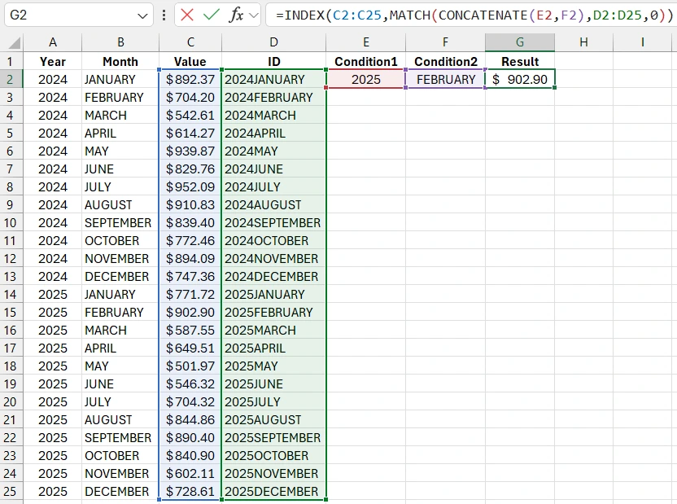Image resolution: width=677 pixels, height=504 pixels.
Task: Select cell with value $952.09
Action: pos(190,186)
